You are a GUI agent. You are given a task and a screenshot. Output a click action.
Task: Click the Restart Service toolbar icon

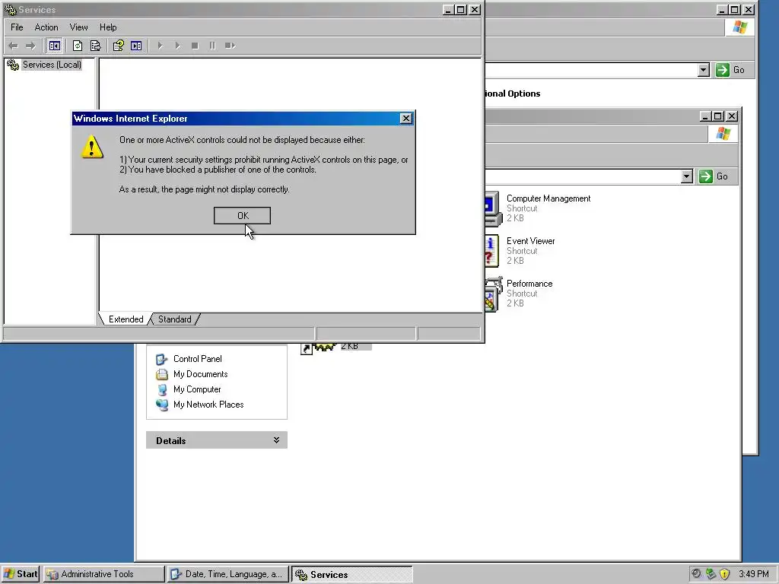[x=230, y=46]
